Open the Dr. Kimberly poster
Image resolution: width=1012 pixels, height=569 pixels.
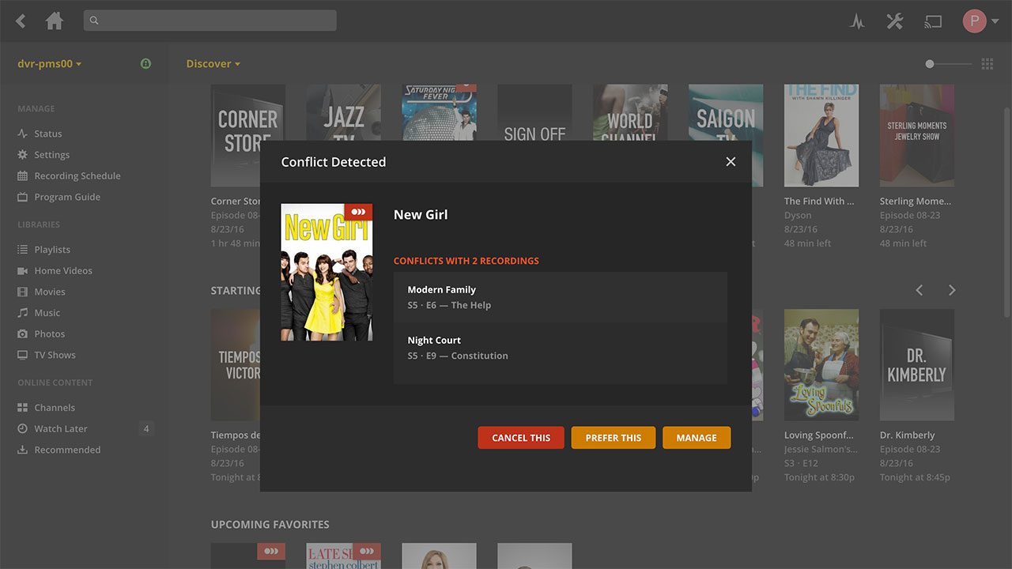(x=917, y=364)
